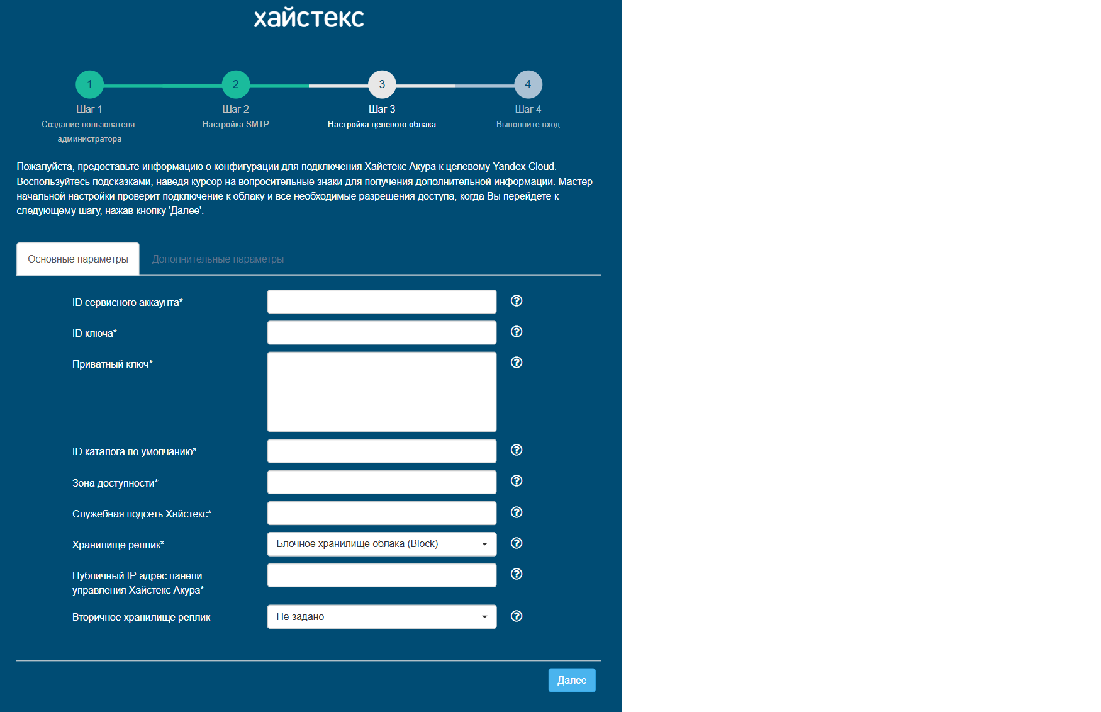
Task: Click 'Шаг 2' text label
Action: [236, 110]
